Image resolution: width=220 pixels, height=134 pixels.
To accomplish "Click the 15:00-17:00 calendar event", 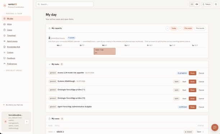I will [x=105, y=51].
